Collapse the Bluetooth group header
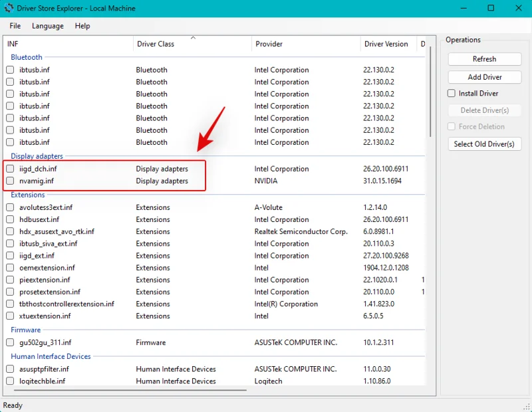 click(27, 58)
